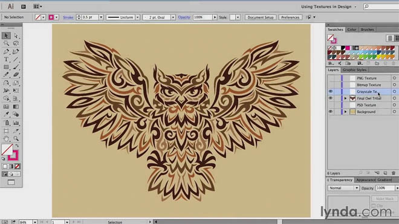Choose the Eyedropper tool
Viewport: 399px width, 224px height.
[6, 115]
